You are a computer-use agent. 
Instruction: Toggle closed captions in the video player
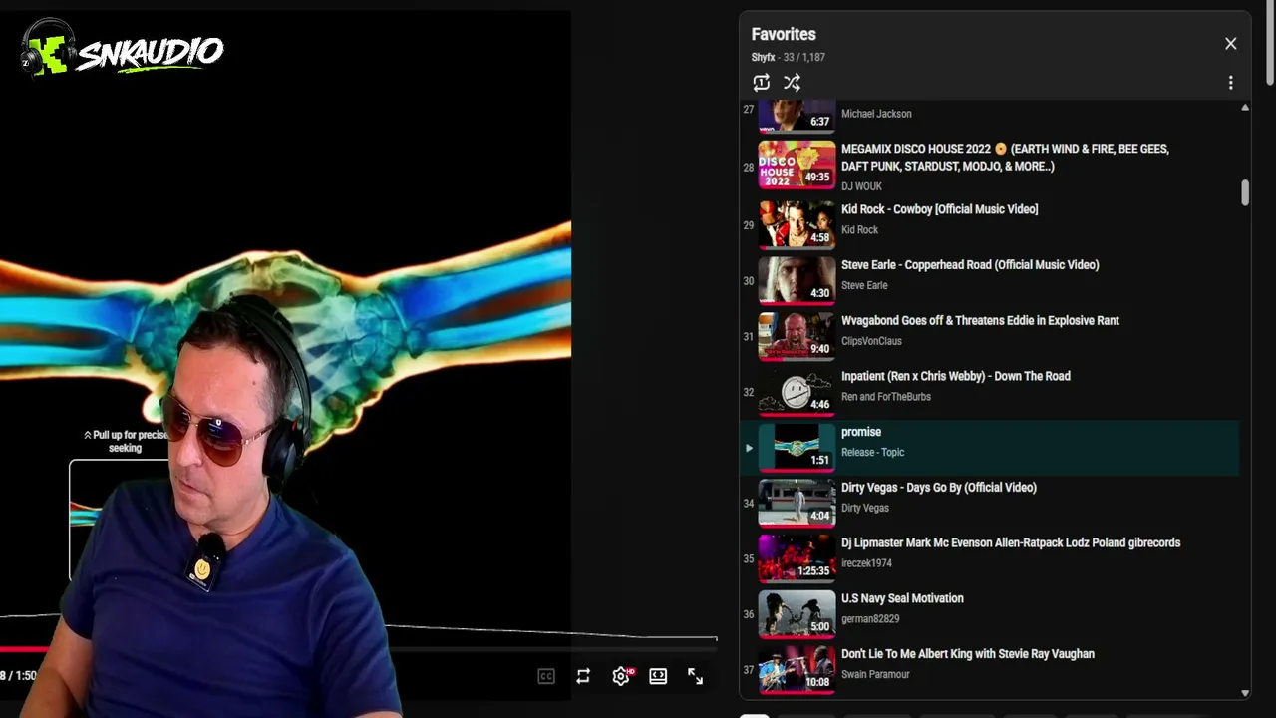pyautogui.click(x=546, y=676)
